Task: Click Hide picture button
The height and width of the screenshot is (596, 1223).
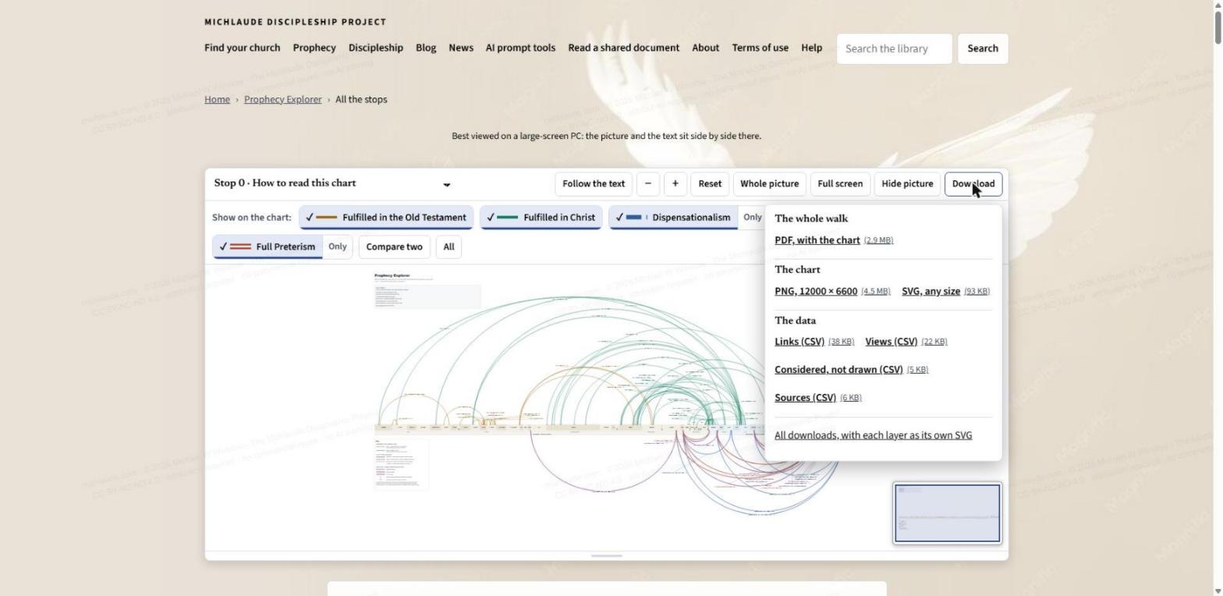Action: (x=907, y=184)
